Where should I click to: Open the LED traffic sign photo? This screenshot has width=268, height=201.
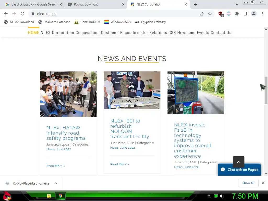pos(196,93)
